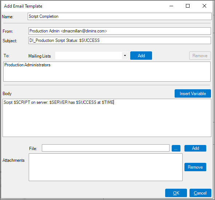Click the greyed-out Remove button beside Mailing Lists
215x200 pixels.
[x=200, y=56]
